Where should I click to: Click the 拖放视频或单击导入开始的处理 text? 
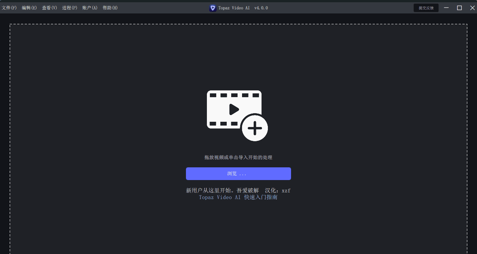238,158
